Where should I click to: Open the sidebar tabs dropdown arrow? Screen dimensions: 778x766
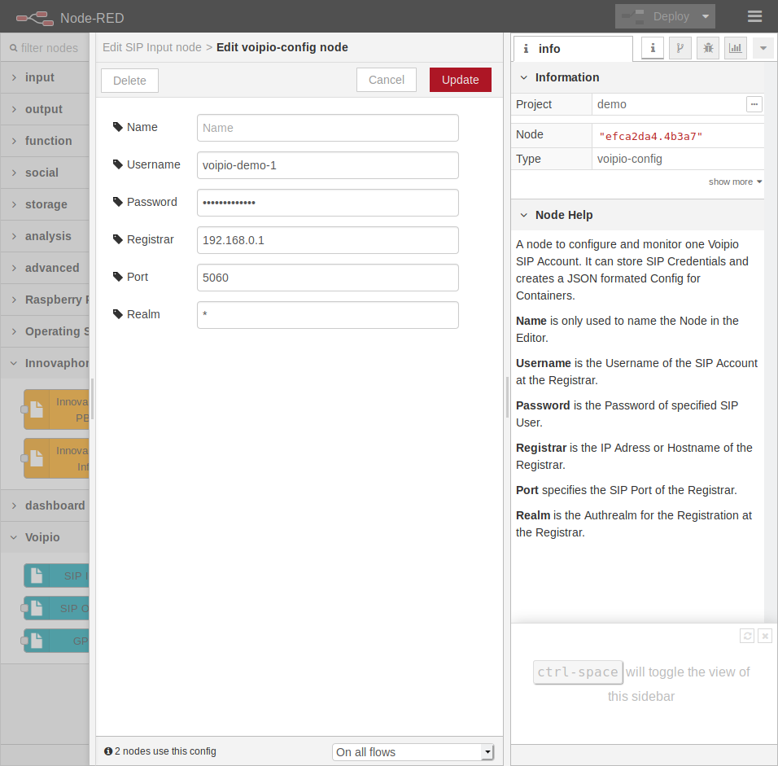763,48
